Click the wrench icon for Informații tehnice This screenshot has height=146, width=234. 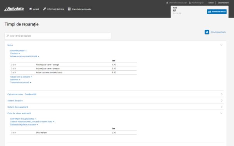pos(44,9)
